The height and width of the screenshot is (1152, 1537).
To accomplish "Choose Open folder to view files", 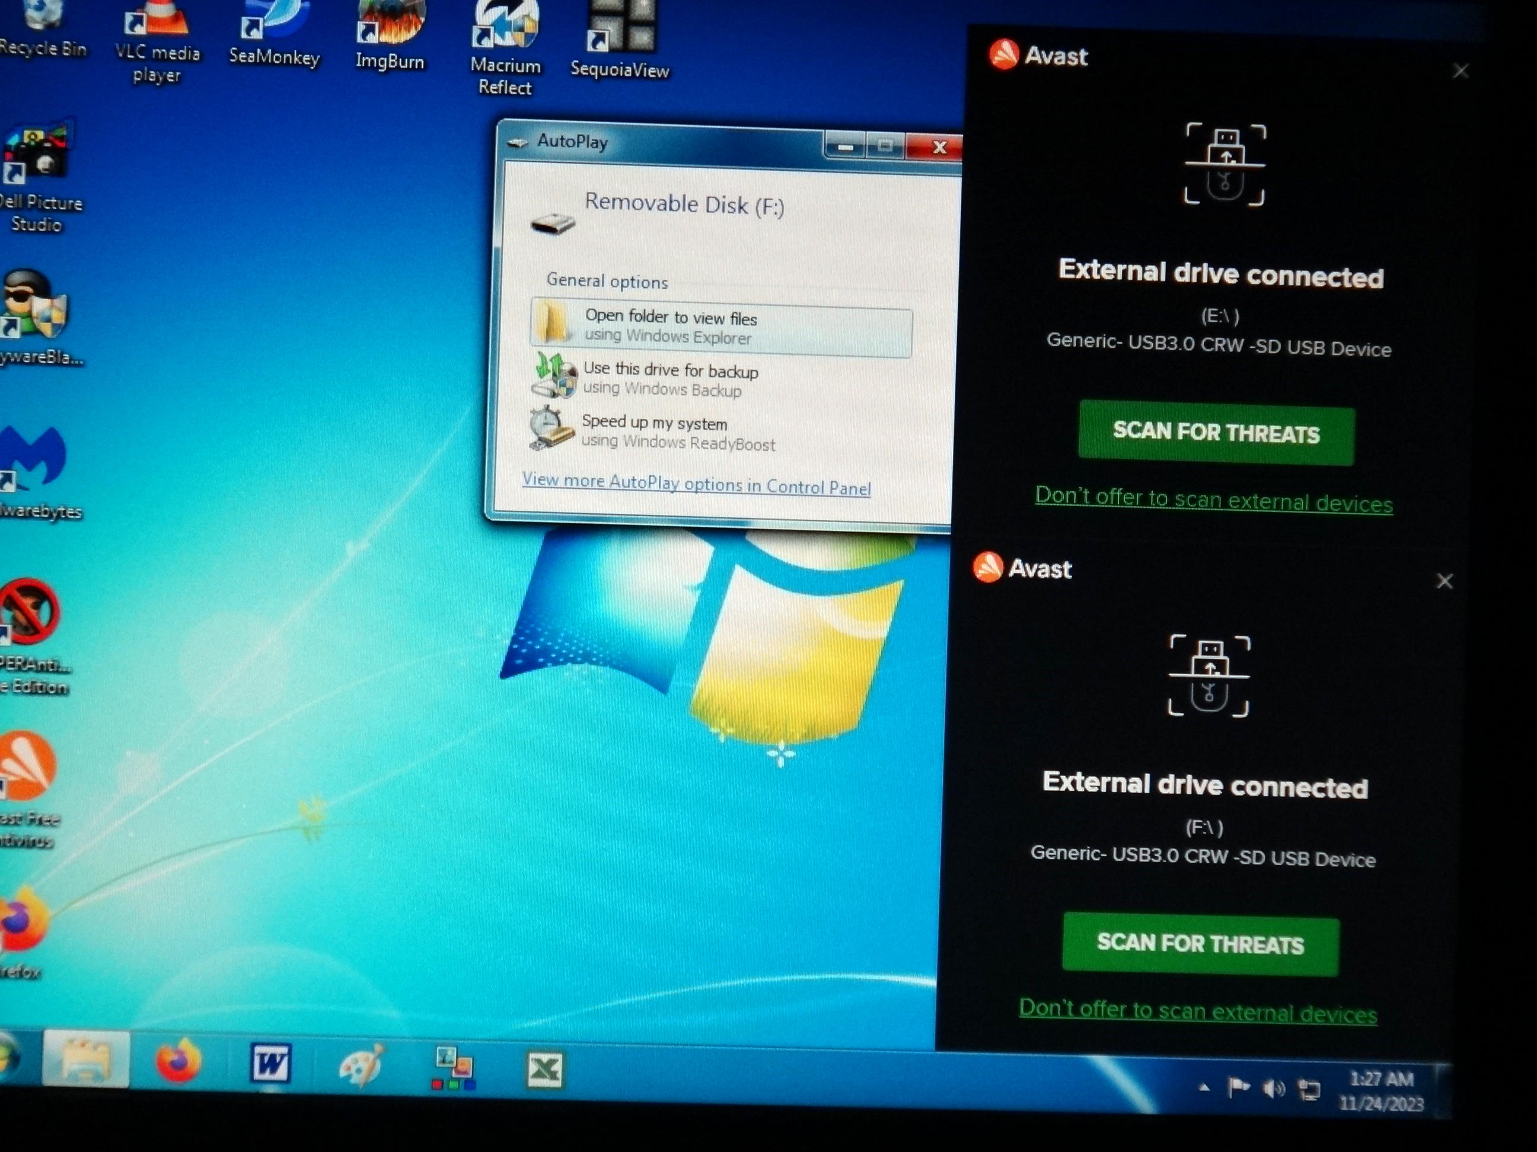I will click(721, 327).
